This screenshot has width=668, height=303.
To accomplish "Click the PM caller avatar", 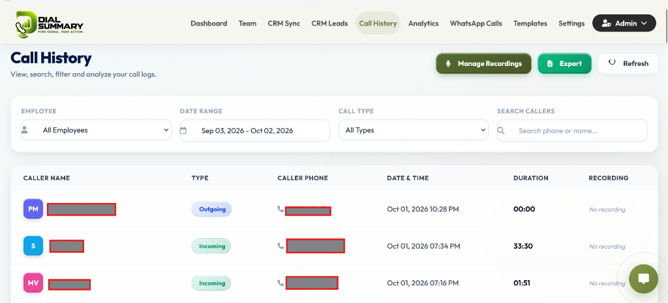I will click(33, 209).
